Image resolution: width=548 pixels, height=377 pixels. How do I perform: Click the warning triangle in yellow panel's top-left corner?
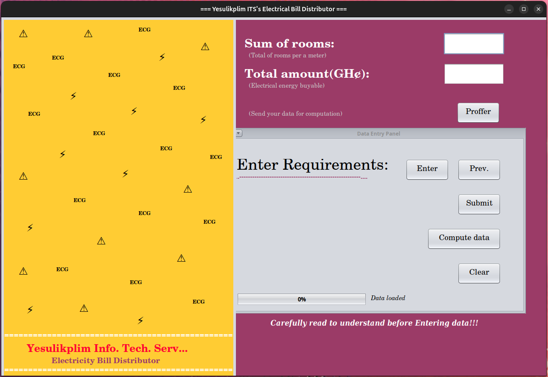click(23, 34)
